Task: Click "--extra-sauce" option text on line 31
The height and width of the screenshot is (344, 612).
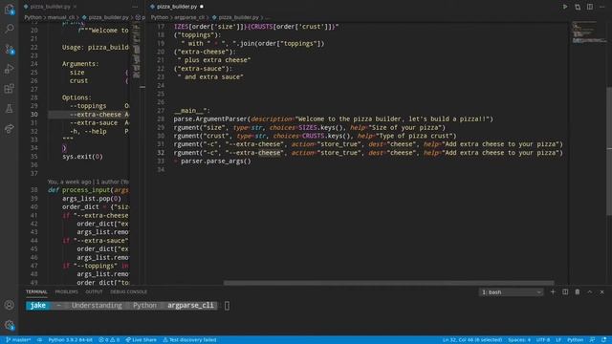Action: click(94, 123)
